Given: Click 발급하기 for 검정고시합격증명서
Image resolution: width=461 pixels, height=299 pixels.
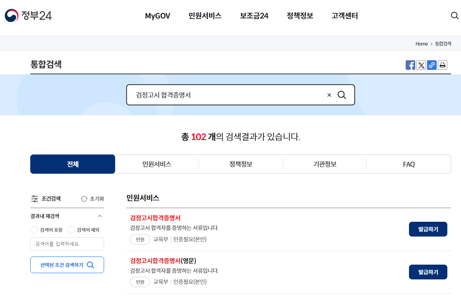Looking at the screenshot, I should tap(428, 229).
